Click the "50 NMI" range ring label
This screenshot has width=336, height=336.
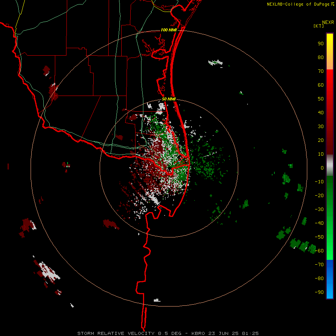point(169,99)
